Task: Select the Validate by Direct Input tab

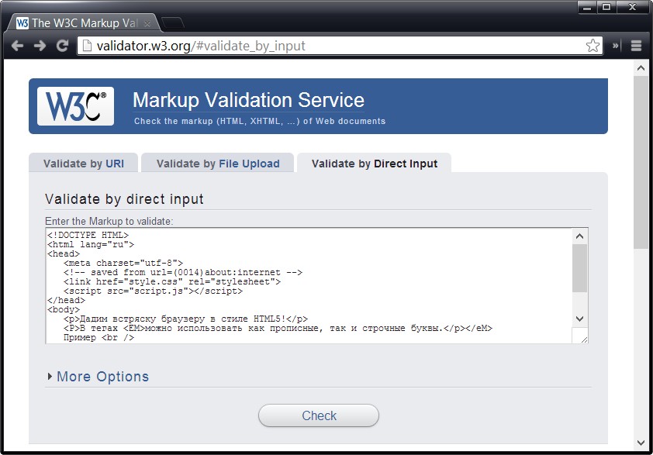Action: coord(375,164)
